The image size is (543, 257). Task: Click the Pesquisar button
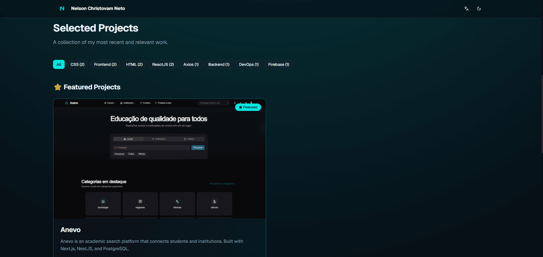[198, 148]
